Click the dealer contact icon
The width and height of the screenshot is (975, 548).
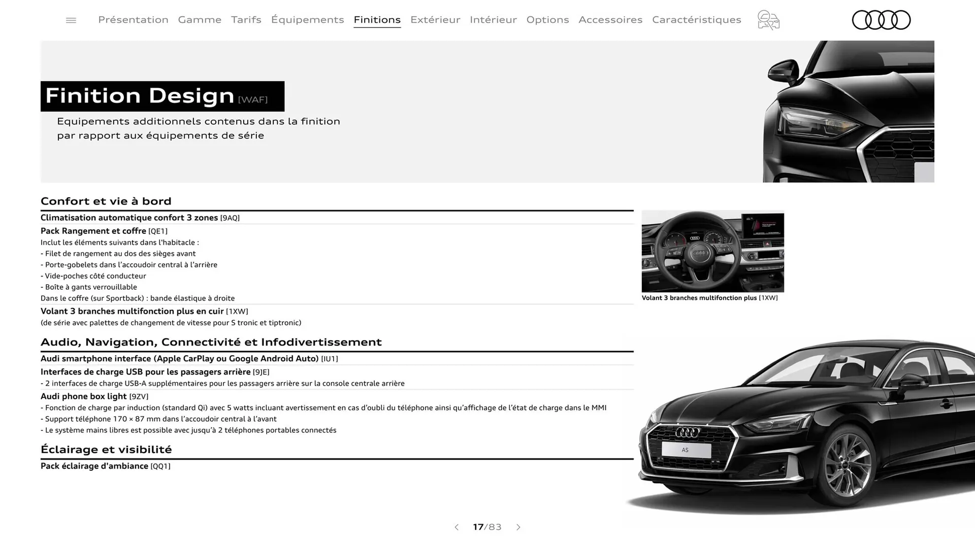click(768, 20)
